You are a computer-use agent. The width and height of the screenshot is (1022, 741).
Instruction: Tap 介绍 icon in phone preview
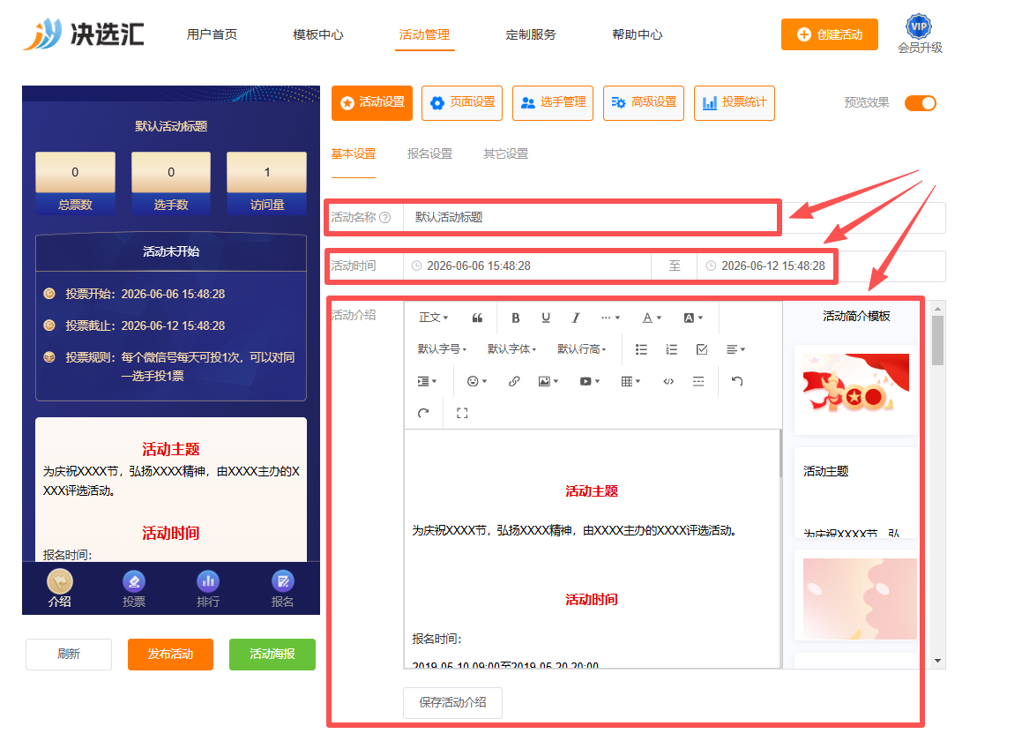coord(59,588)
